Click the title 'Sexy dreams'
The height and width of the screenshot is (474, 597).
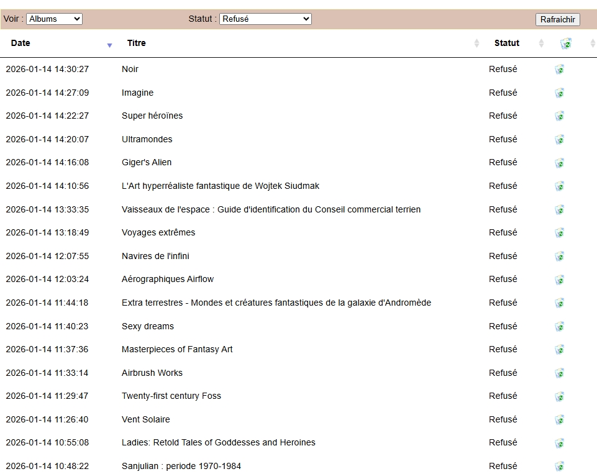tap(148, 327)
